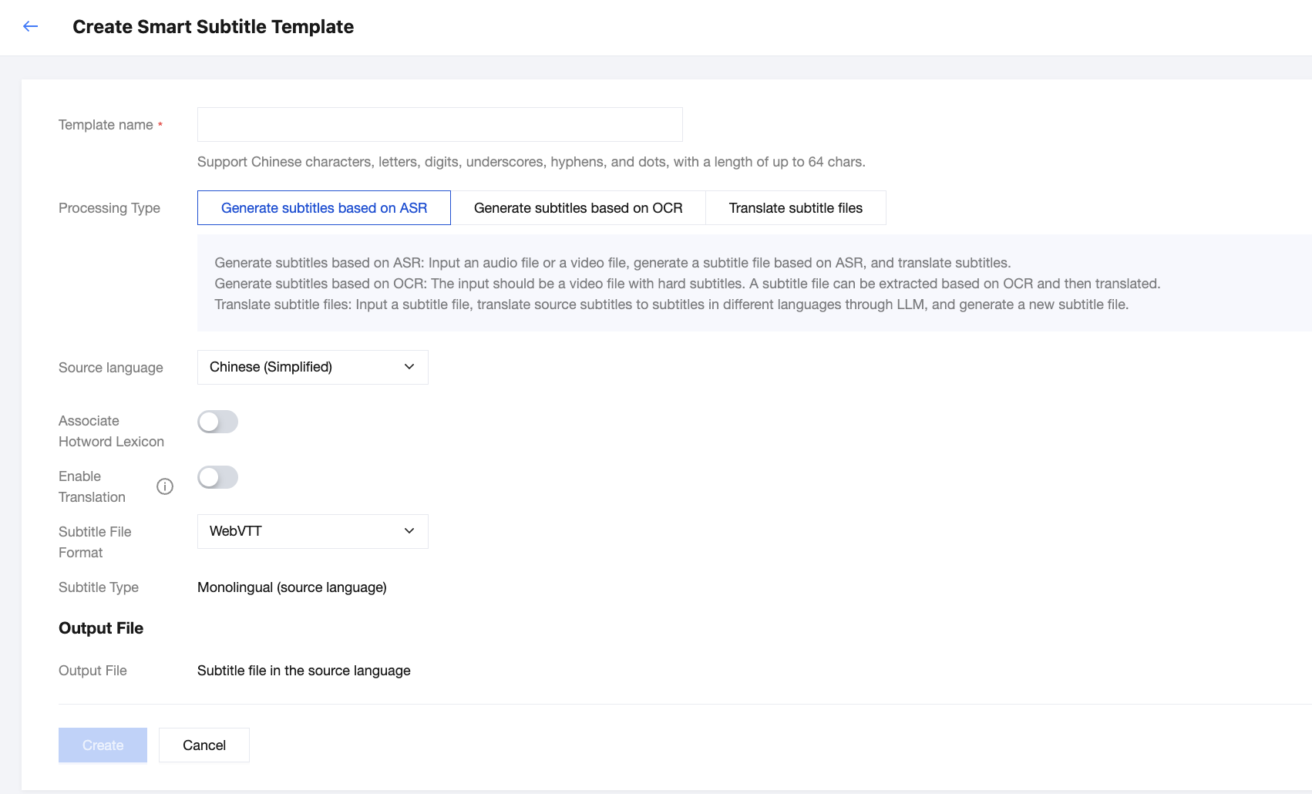Viewport: 1312px width, 794px height.
Task: Click the WebVTT dropdown chevron arrow
Action: click(x=409, y=531)
